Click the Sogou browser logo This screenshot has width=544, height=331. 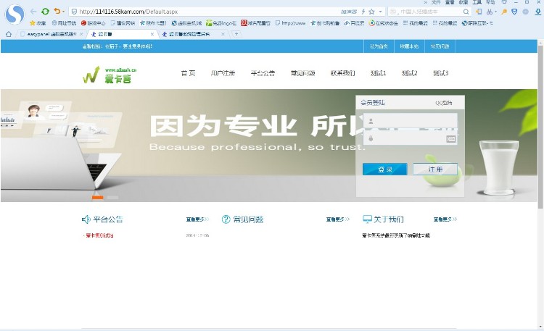pyautogui.click(x=15, y=14)
